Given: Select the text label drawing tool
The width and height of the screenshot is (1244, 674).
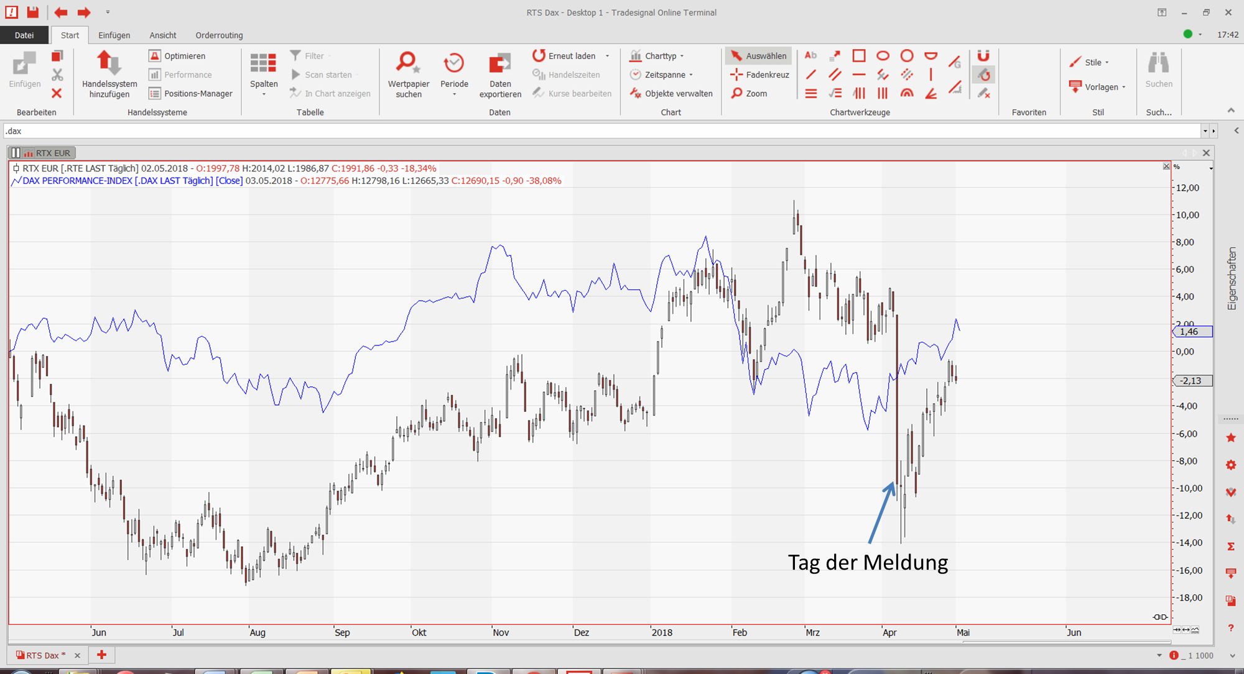Looking at the screenshot, I should coord(810,55).
